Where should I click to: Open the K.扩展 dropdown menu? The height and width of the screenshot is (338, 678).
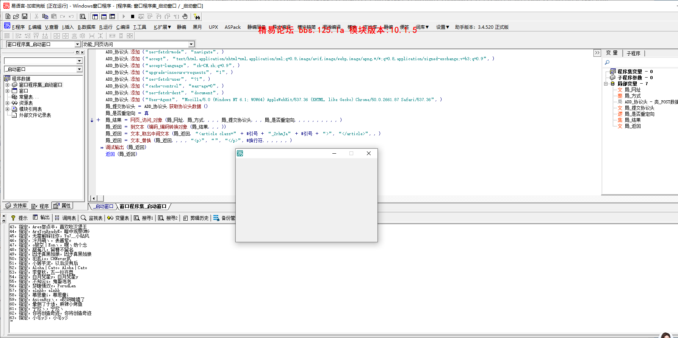click(162, 27)
